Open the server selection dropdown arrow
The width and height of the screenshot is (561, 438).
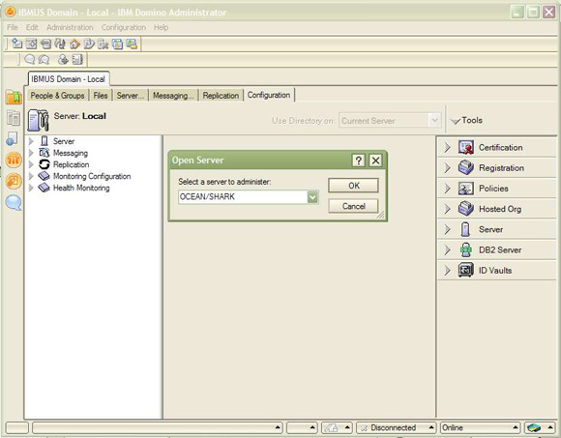coord(312,196)
